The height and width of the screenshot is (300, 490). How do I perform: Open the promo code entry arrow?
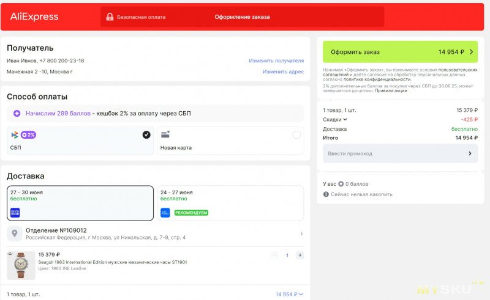click(470, 153)
